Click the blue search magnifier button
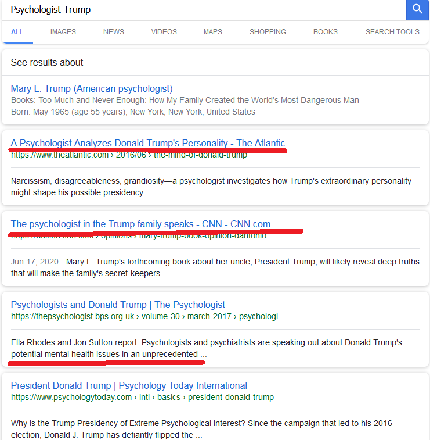The width and height of the screenshot is (430, 440). 417,10
